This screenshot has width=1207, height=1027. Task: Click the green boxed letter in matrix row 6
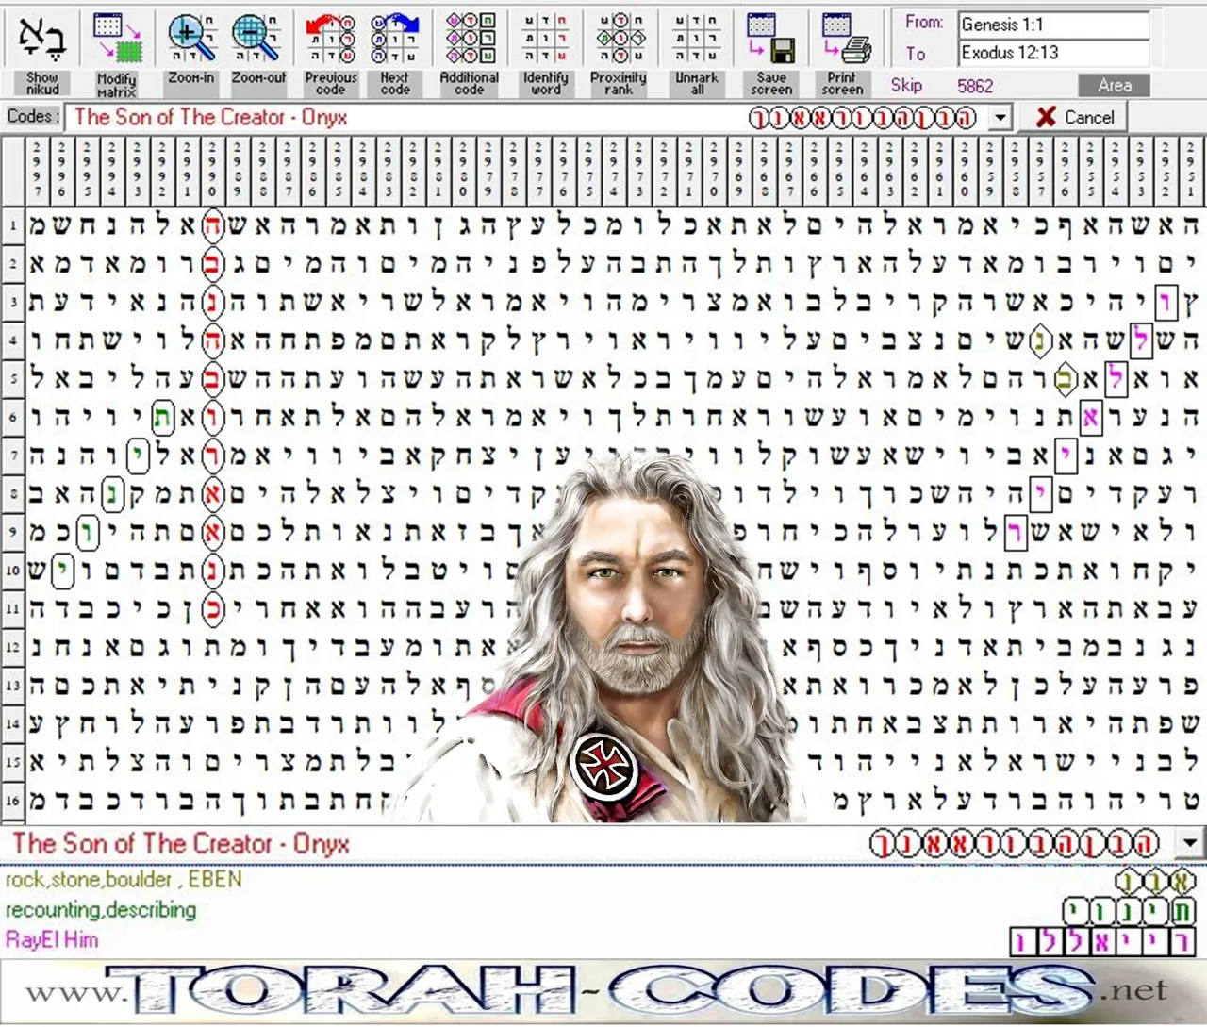tap(163, 416)
